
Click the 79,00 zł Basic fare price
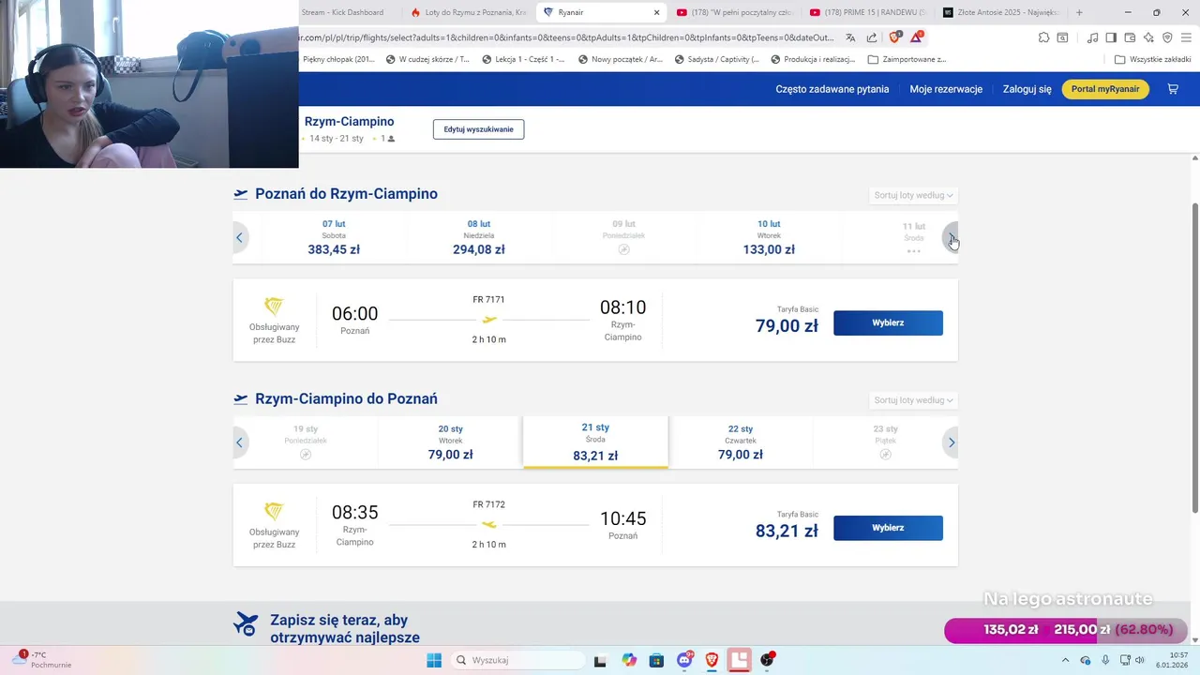tap(787, 326)
